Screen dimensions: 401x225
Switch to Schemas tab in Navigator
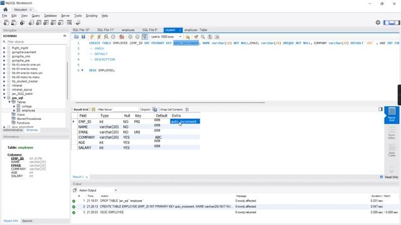pyautogui.click(x=32, y=130)
